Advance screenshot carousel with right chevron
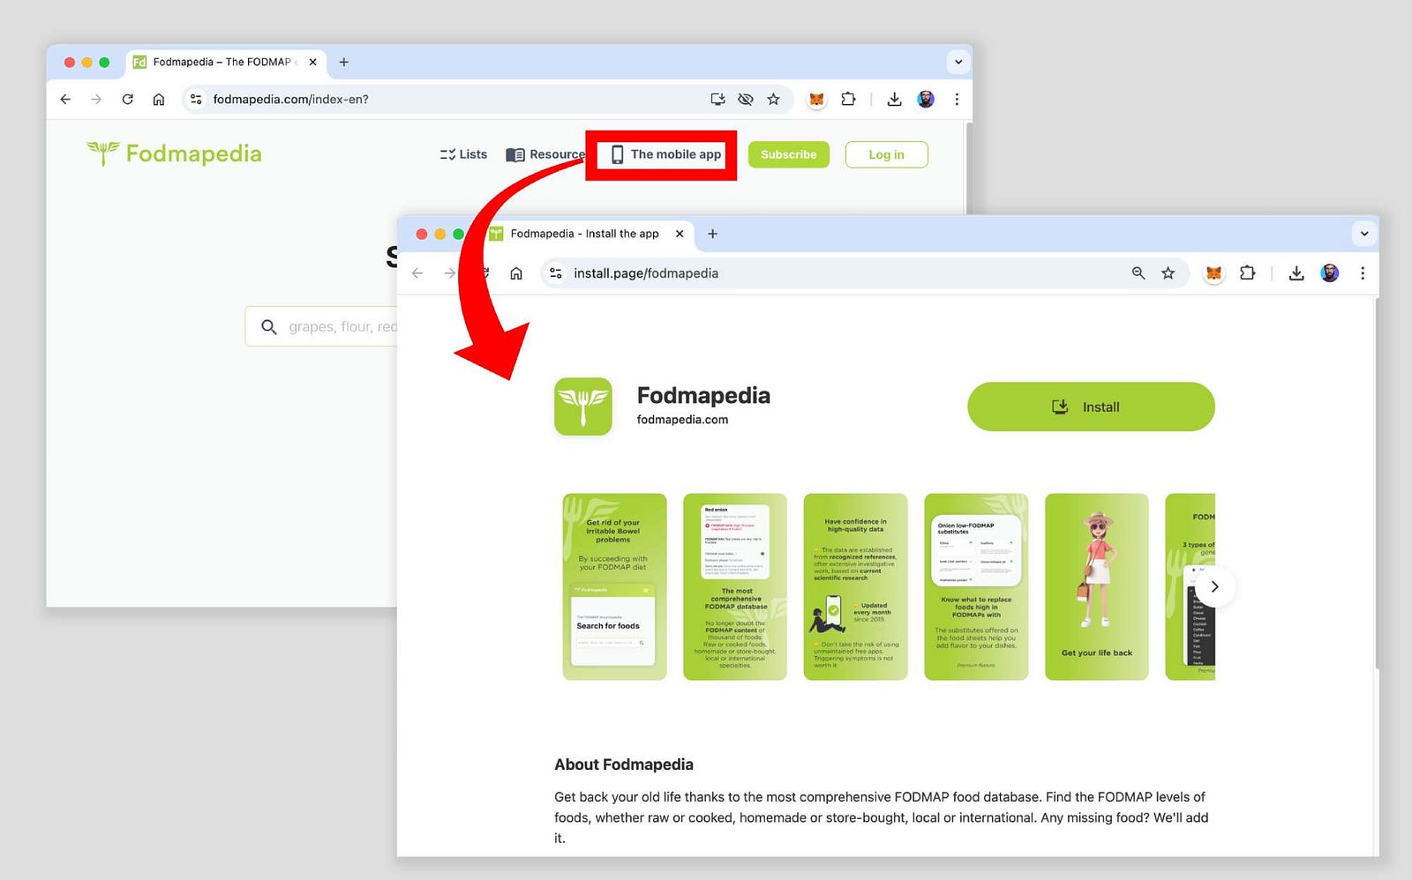The image size is (1412, 880). [x=1214, y=586]
